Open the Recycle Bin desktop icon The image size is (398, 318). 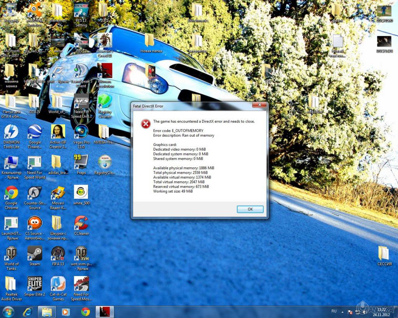(x=11, y=13)
